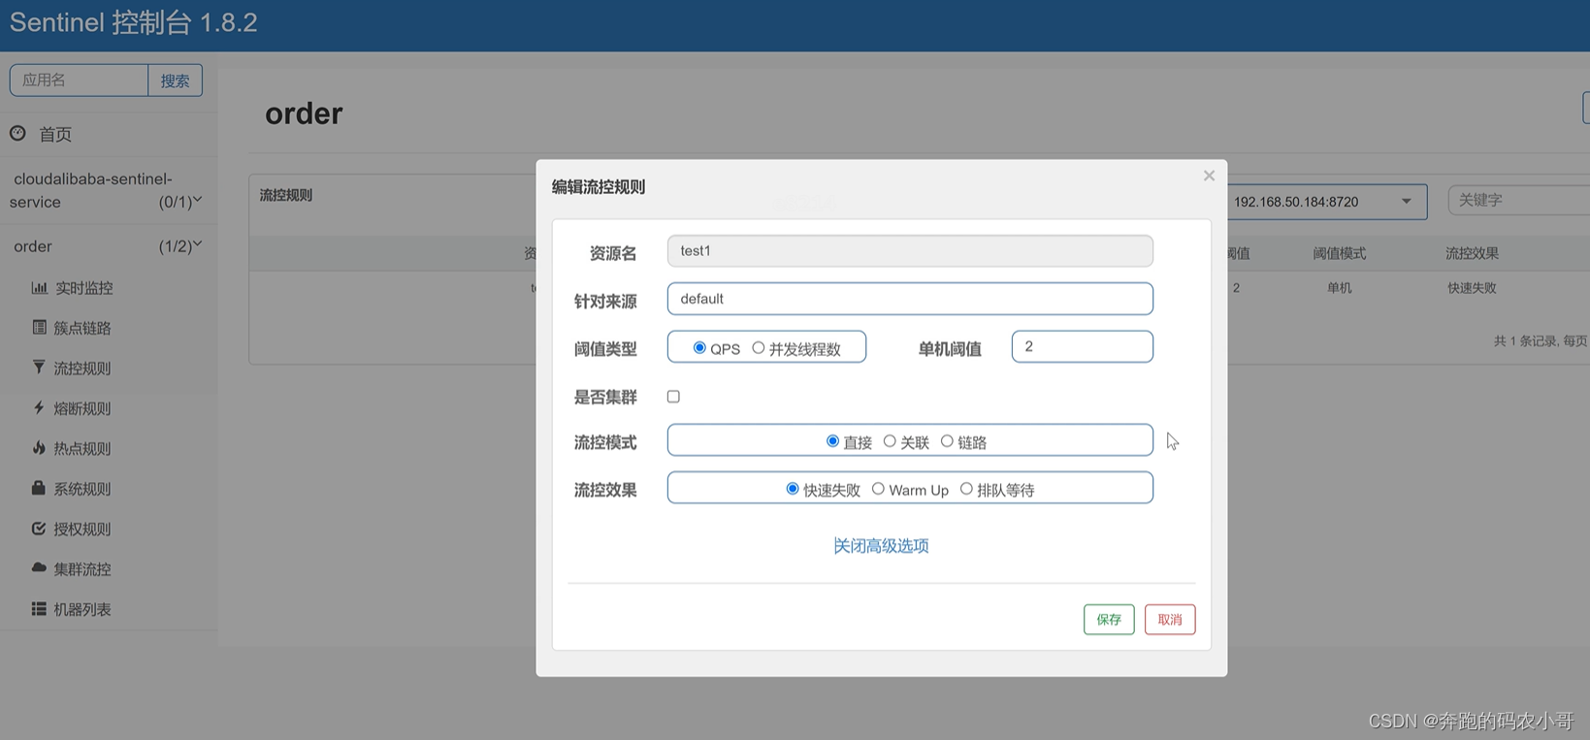Select 快速失败 flow control effect
1590x740 pixels.
(x=793, y=489)
